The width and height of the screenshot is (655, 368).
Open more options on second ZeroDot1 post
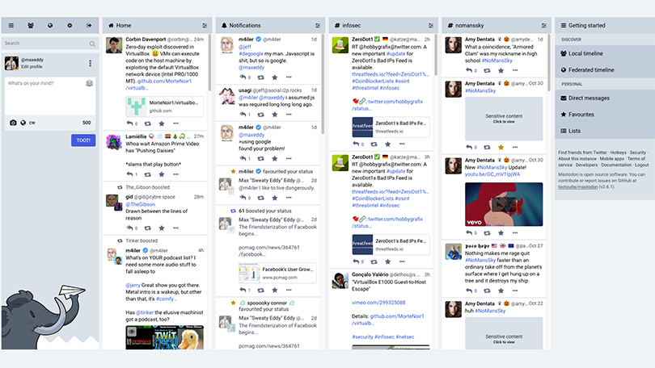[402, 261]
